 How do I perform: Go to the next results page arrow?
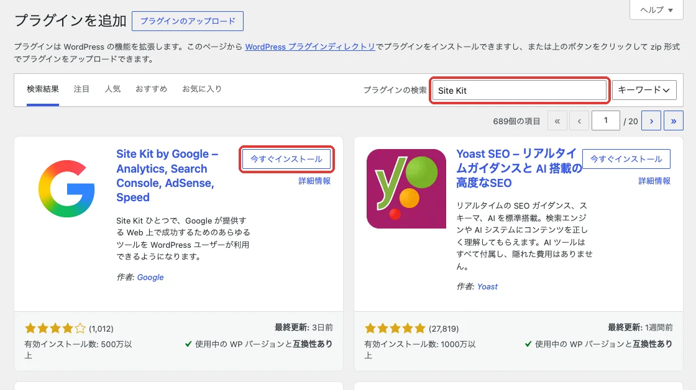[651, 120]
